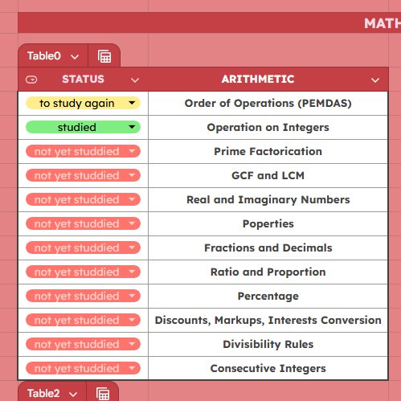Open status dropdown for Ratio and Proportion
Image resolution: width=401 pixels, height=401 pixels.
point(83,272)
